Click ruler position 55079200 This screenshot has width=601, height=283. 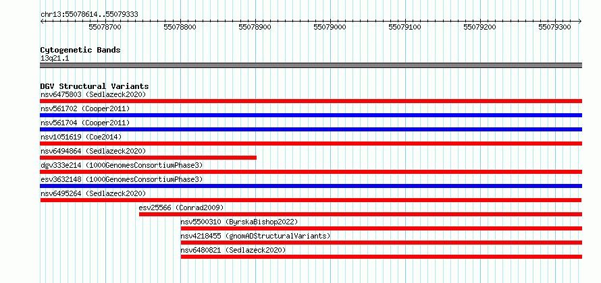[480, 27]
